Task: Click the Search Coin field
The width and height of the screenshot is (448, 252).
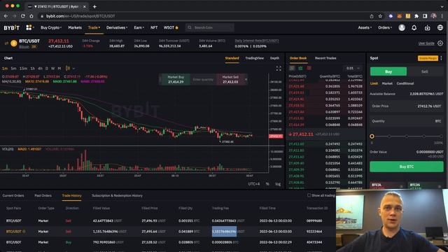Action: 210,28
